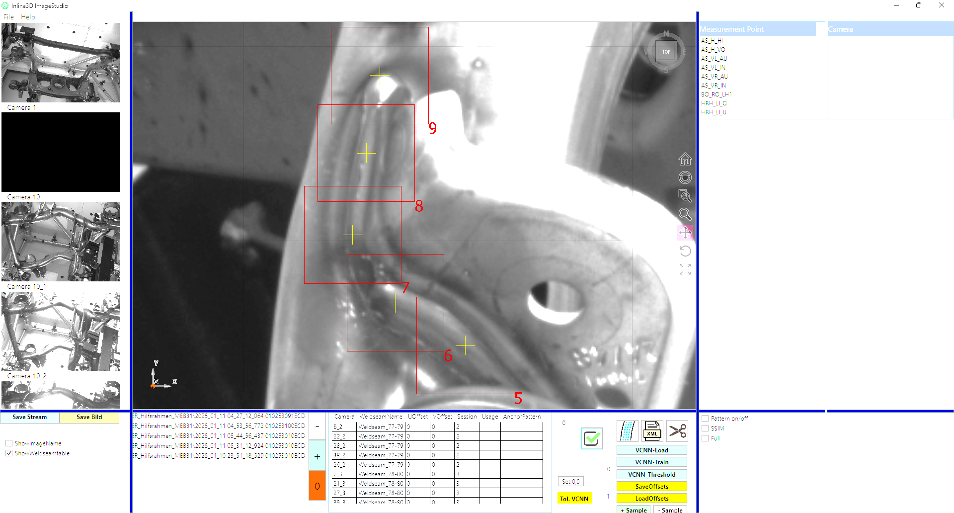The image size is (954, 513).
Task: Click the weld seam pattern dotted icon
Action: pyautogui.click(x=628, y=431)
